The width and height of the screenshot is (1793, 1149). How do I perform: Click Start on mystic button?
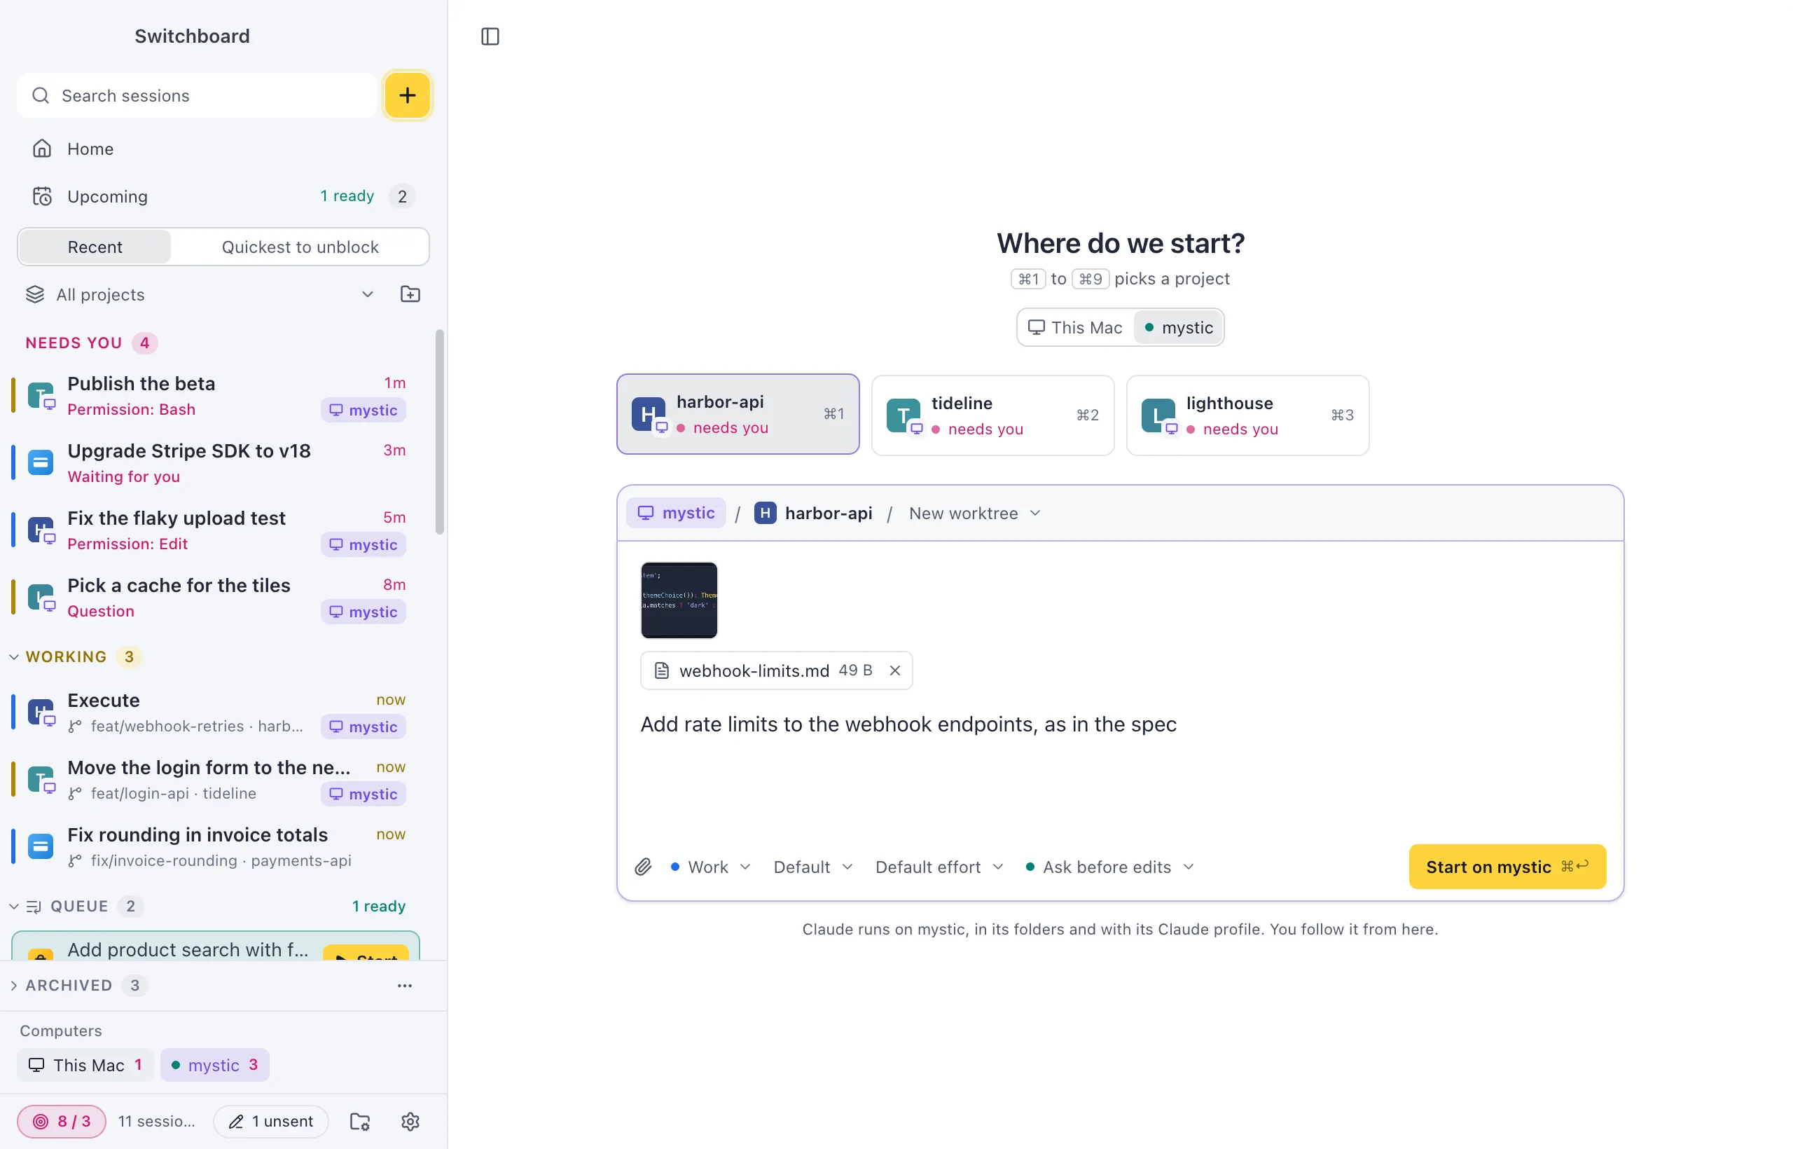[1507, 866]
